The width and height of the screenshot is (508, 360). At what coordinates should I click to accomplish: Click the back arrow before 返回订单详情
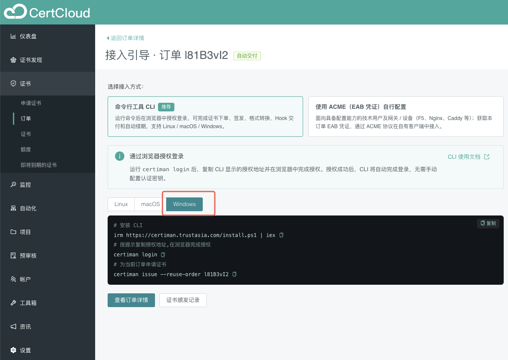pos(108,38)
